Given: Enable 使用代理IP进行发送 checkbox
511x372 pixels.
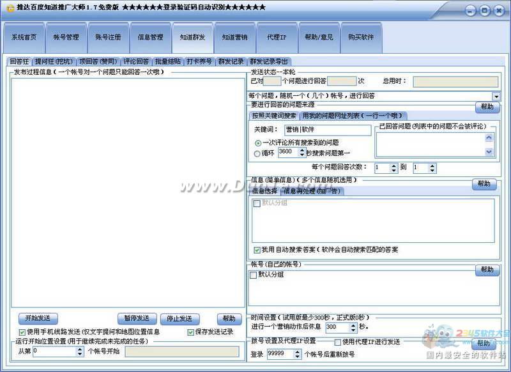Looking at the screenshot, I should point(338,342).
